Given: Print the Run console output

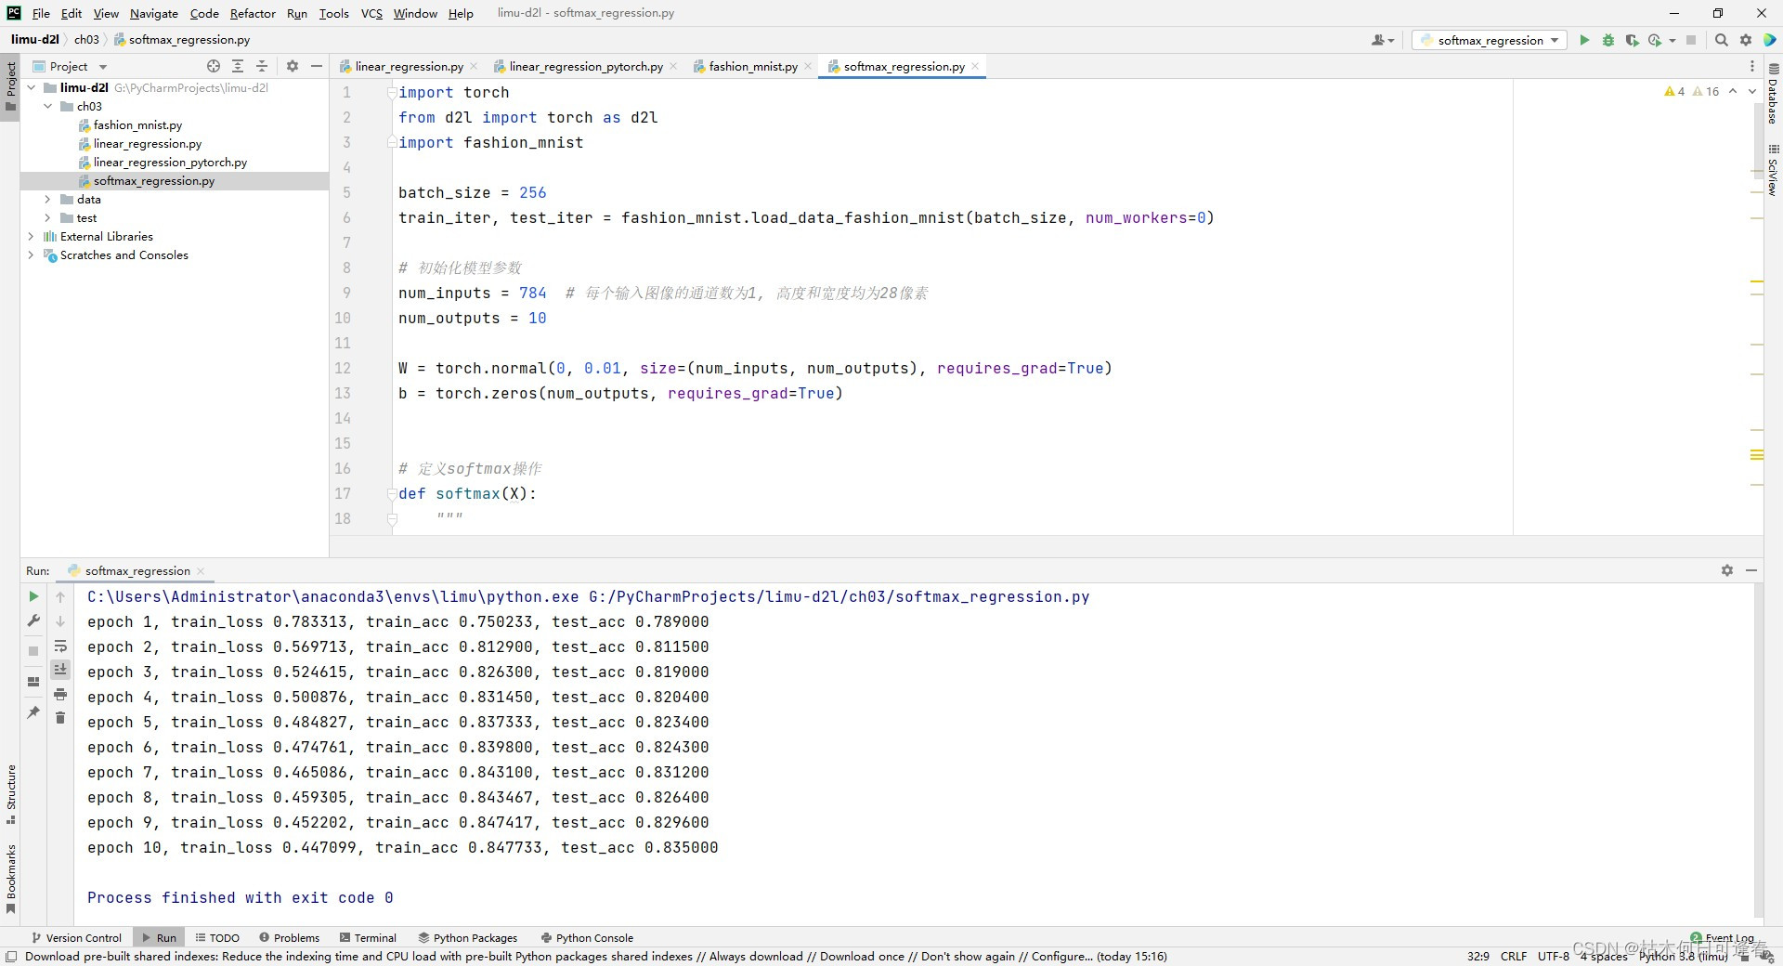Looking at the screenshot, I should click(60, 694).
